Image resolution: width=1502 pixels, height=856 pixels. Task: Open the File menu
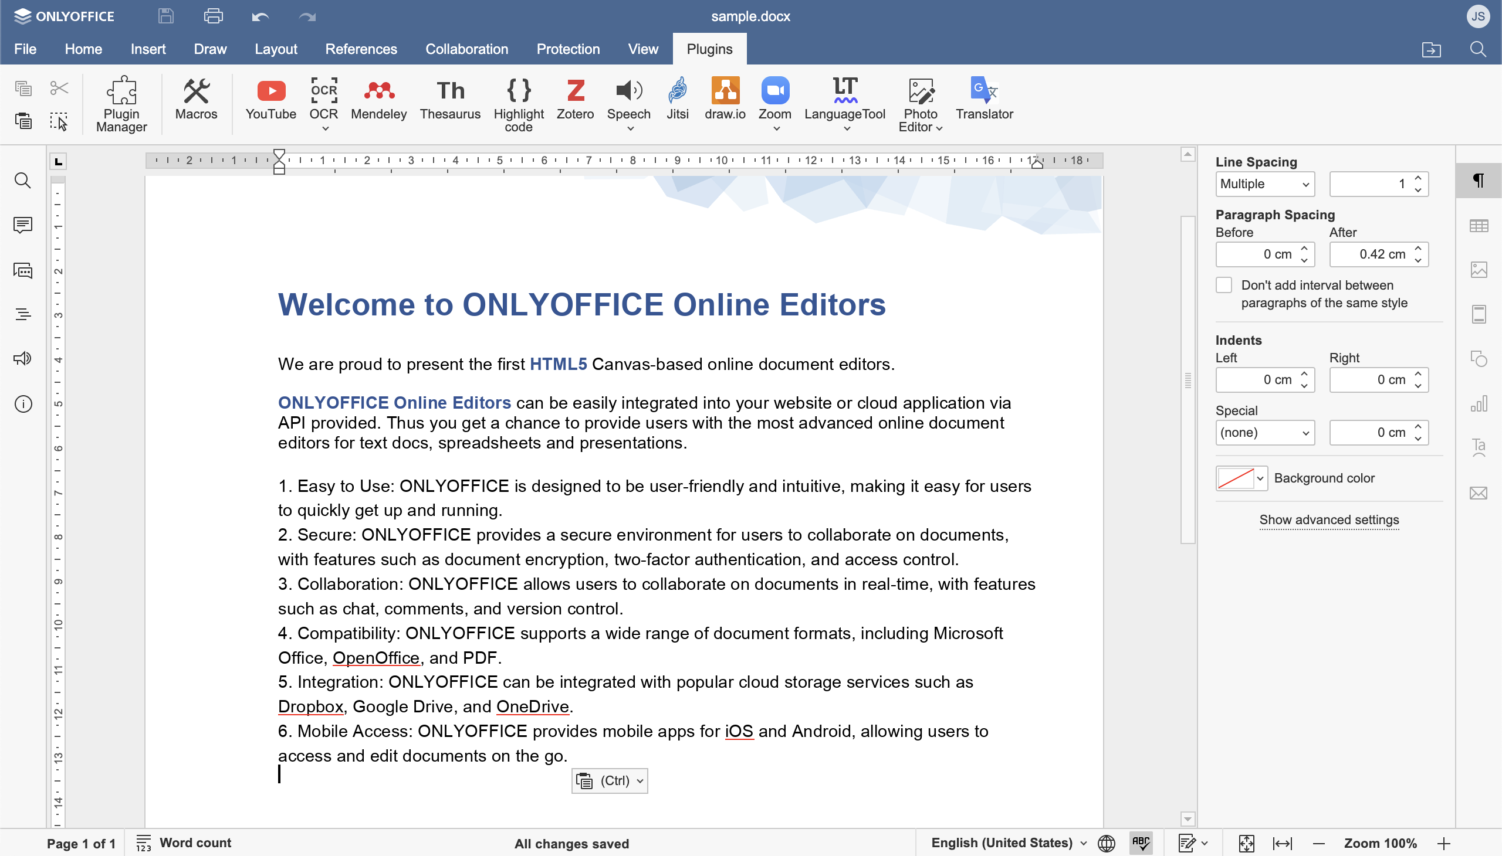pyautogui.click(x=25, y=49)
